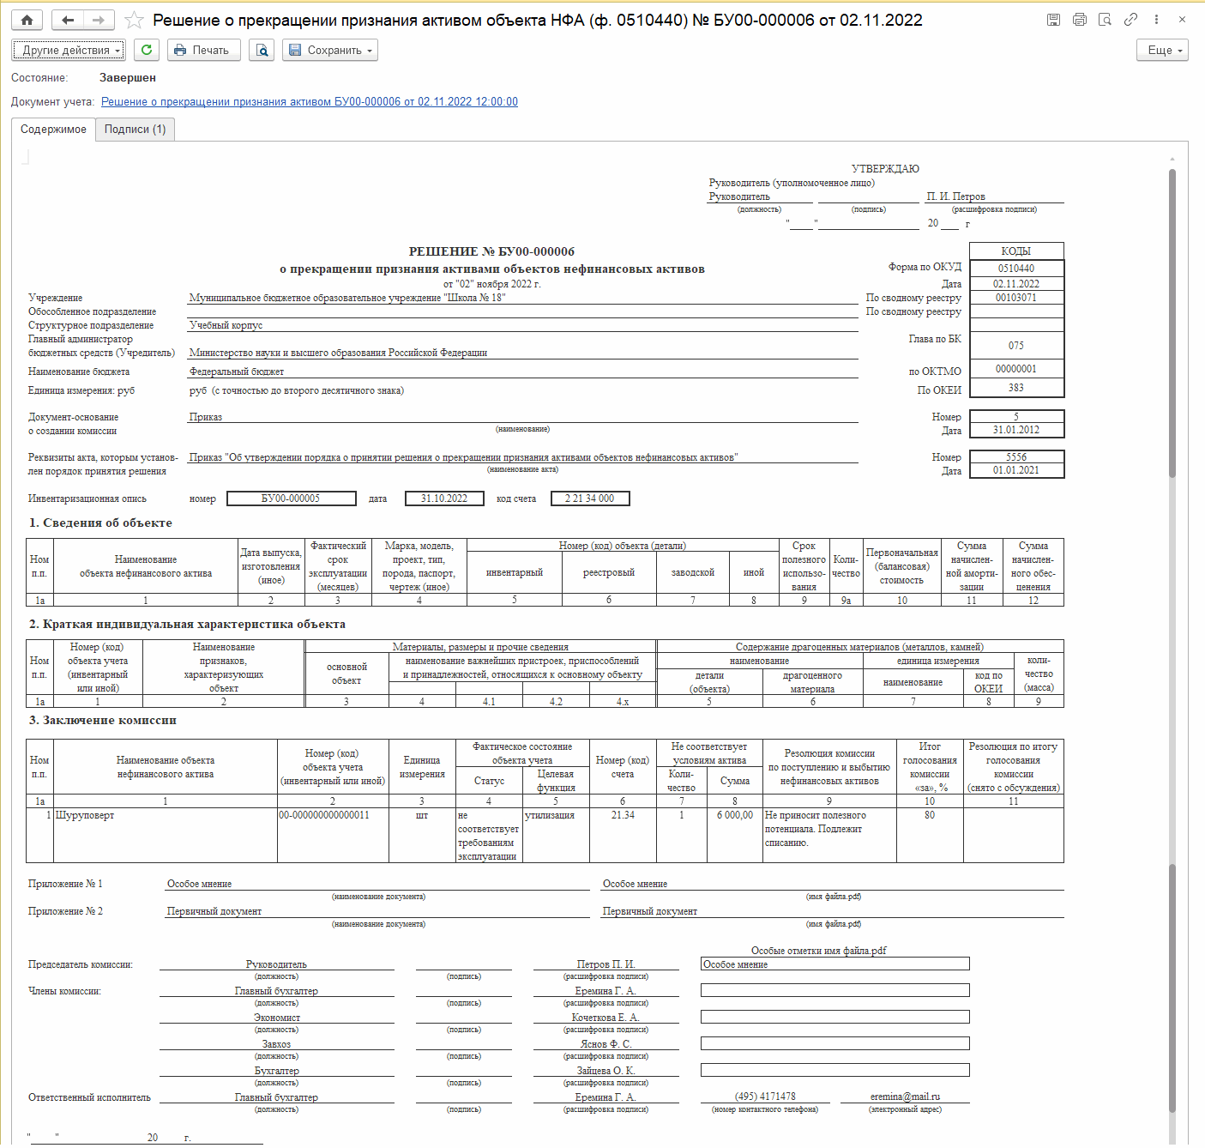1205x1148 pixels.
Task: Select the voting result 80 cell
Action: coord(930,835)
